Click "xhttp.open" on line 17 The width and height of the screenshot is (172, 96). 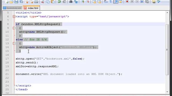coord(24,59)
